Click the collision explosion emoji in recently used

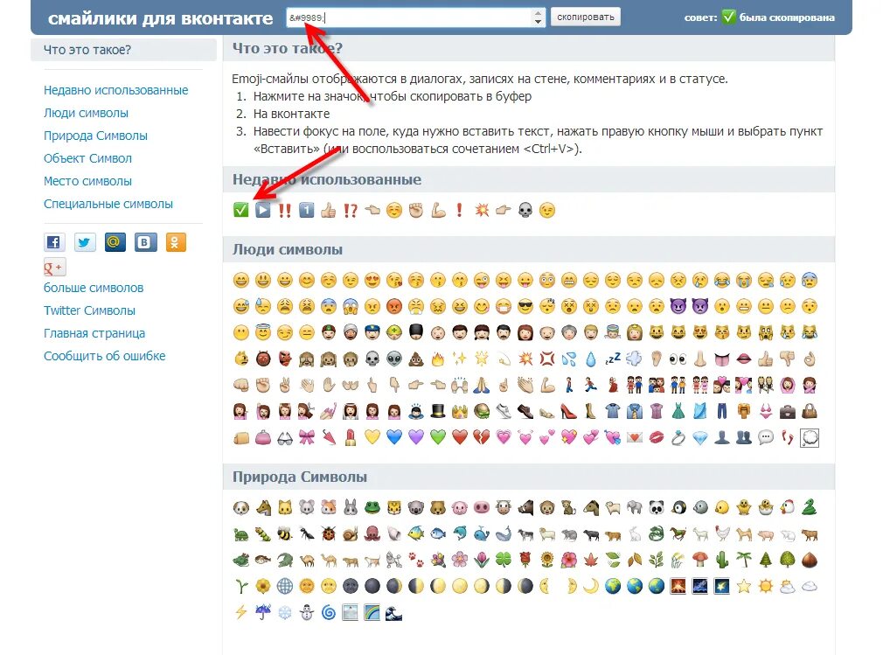point(482,210)
